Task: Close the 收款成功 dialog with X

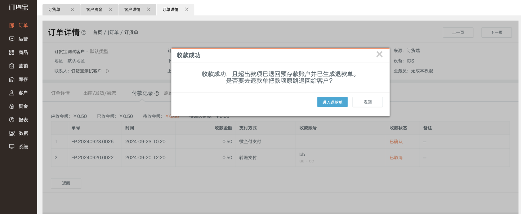Action: (379, 55)
